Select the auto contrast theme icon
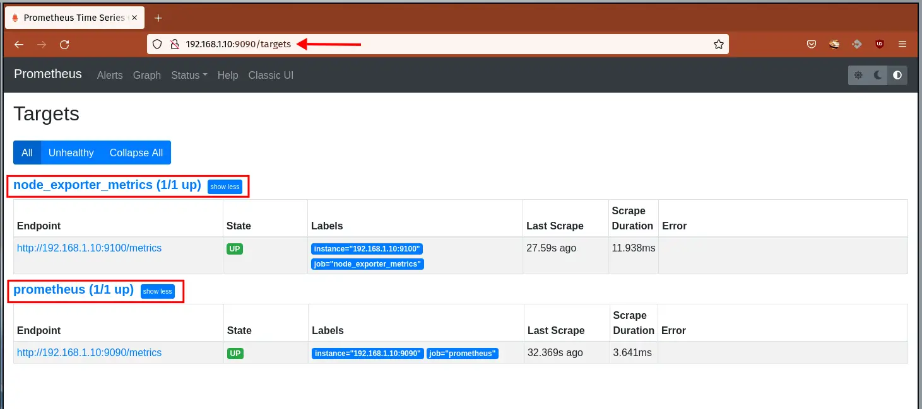The width and height of the screenshot is (922, 409). pos(897,75)
